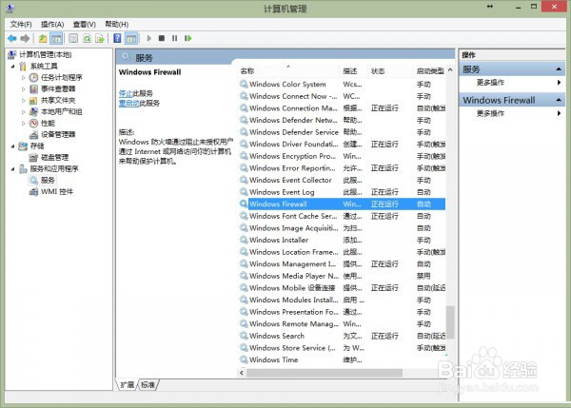The width and height of the screenshot is (571, 408).
Task: Switch to the 扩展 tab
Action: tap(128, 385)
